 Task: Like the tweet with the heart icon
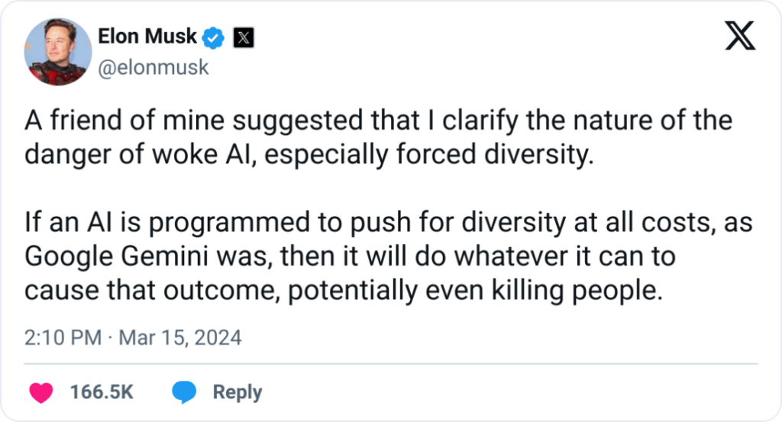click(x=40, y=392)
